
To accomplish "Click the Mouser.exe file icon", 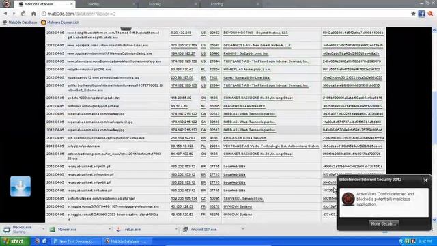I will [x=52, y=230].
